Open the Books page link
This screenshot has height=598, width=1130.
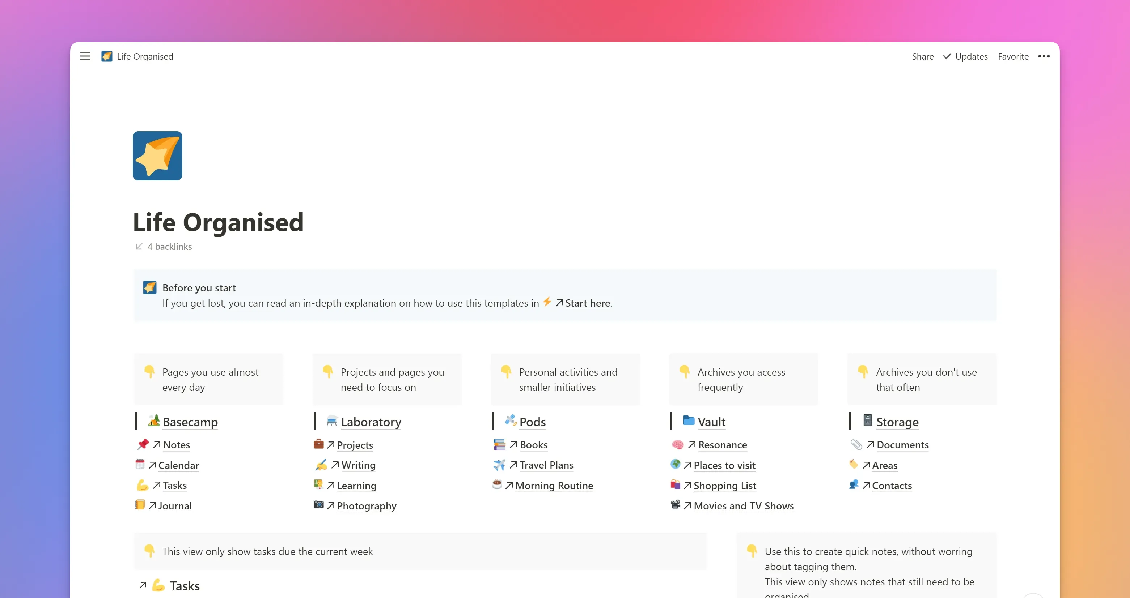pos(534,445)
